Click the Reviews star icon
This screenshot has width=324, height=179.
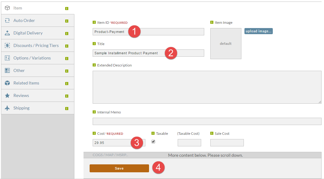tap(7, 95)
